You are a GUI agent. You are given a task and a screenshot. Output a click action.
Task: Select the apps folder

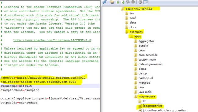pos(137,37)
